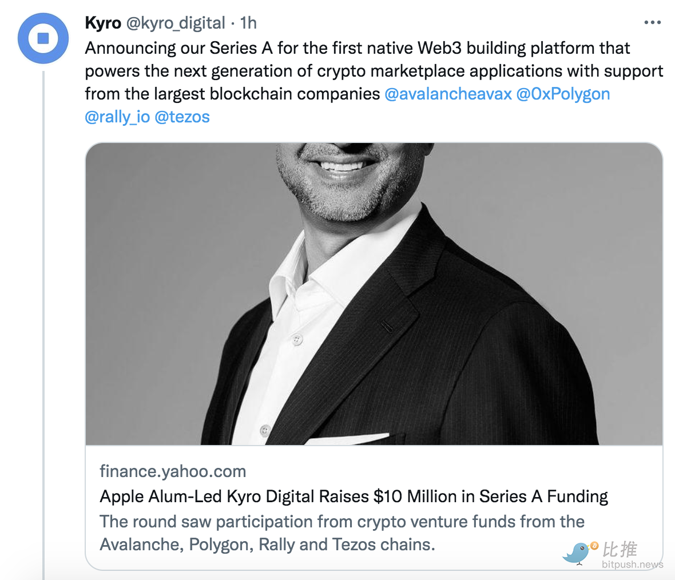Visit the @avalancheavax mention
The width and height of the screenshot is (675, 580).
(x=448, y=94)
